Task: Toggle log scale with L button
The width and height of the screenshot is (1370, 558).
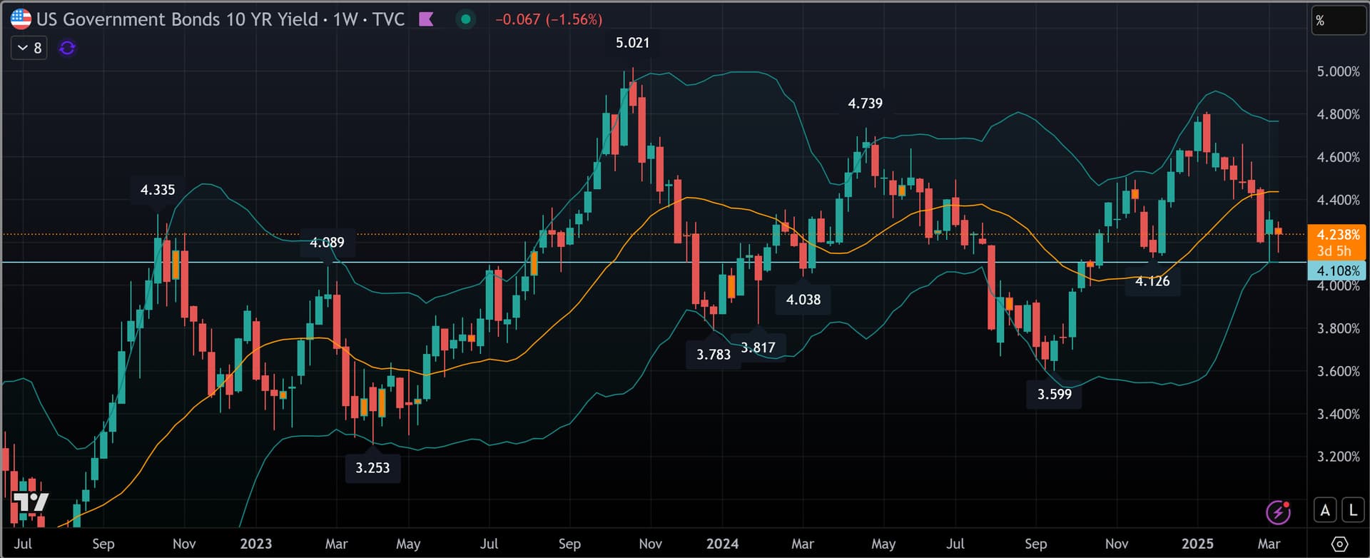Action: pos(1352,510)
